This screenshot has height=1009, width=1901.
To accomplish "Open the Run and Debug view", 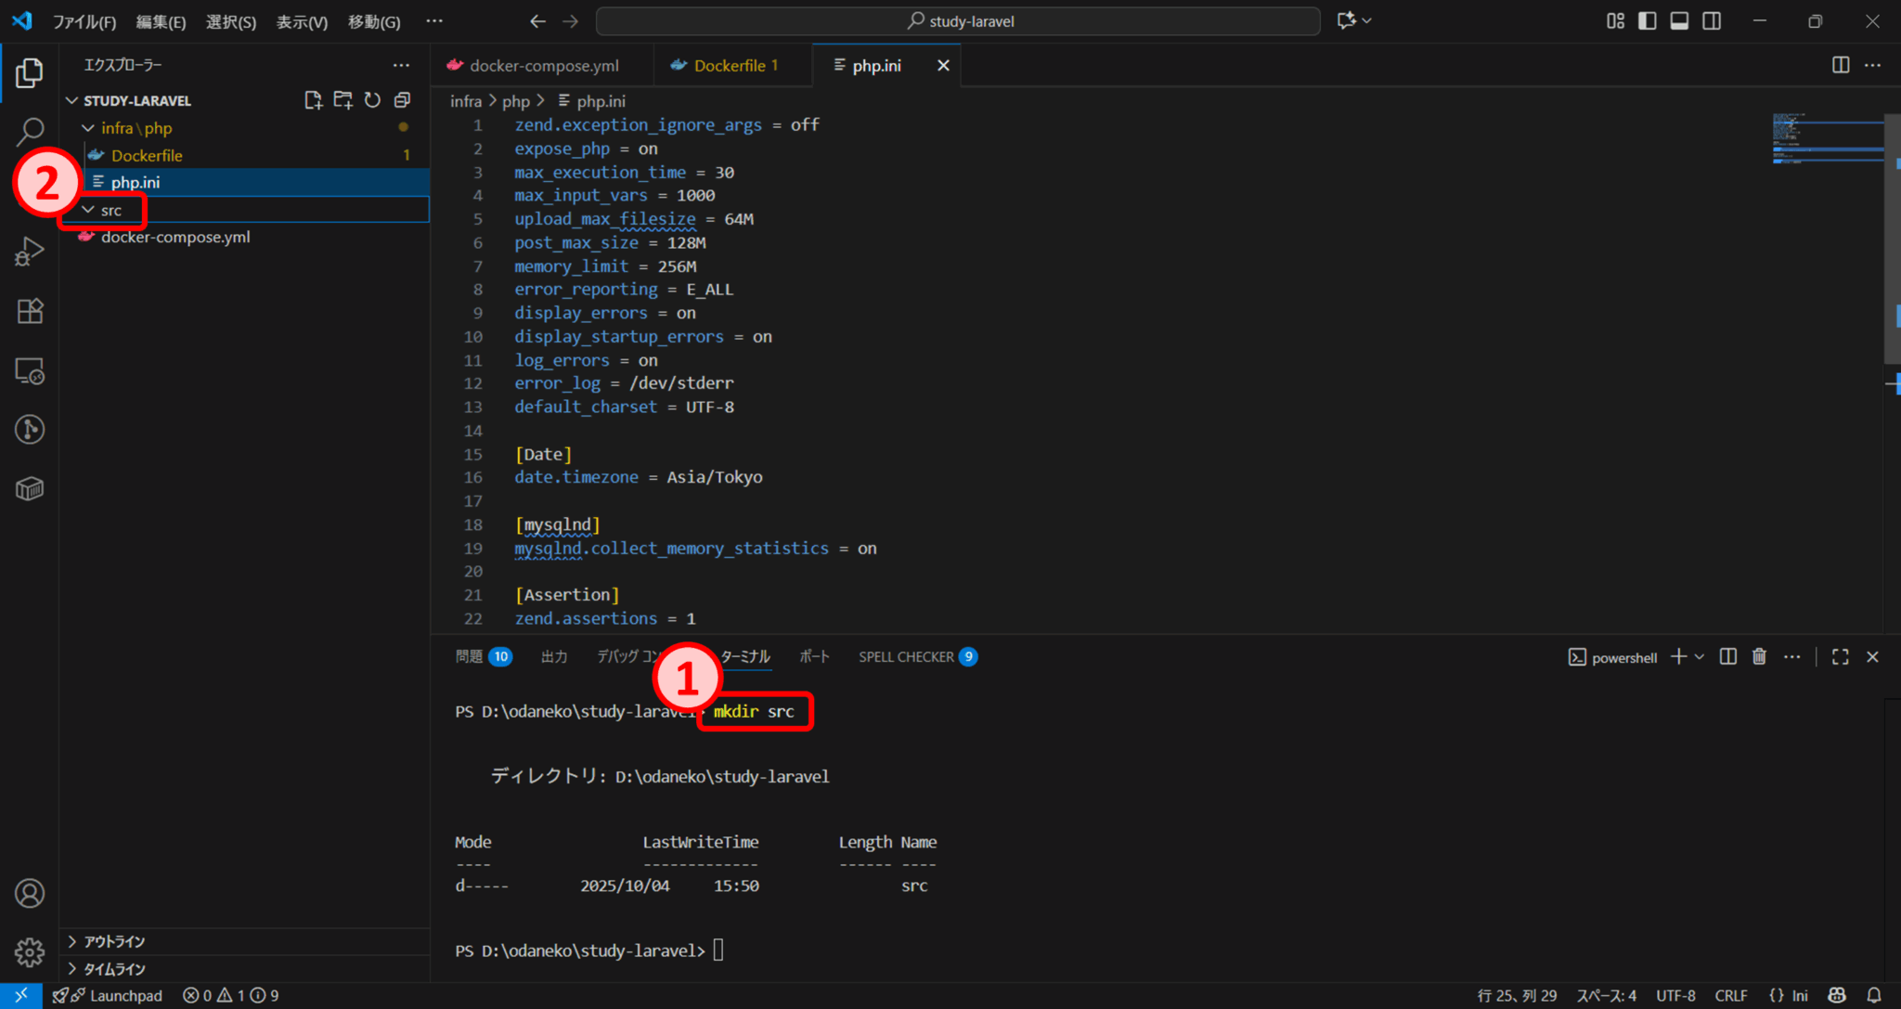I will pos(29,251).
